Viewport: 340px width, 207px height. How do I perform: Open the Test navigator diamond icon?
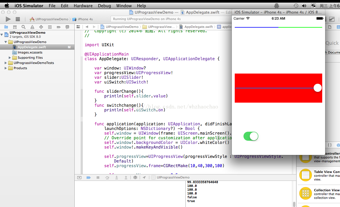coord(41,27)
